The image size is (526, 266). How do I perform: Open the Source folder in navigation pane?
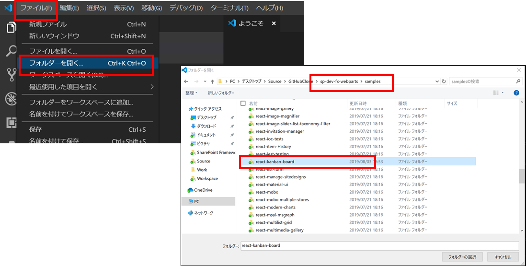[x=201, y=162]
